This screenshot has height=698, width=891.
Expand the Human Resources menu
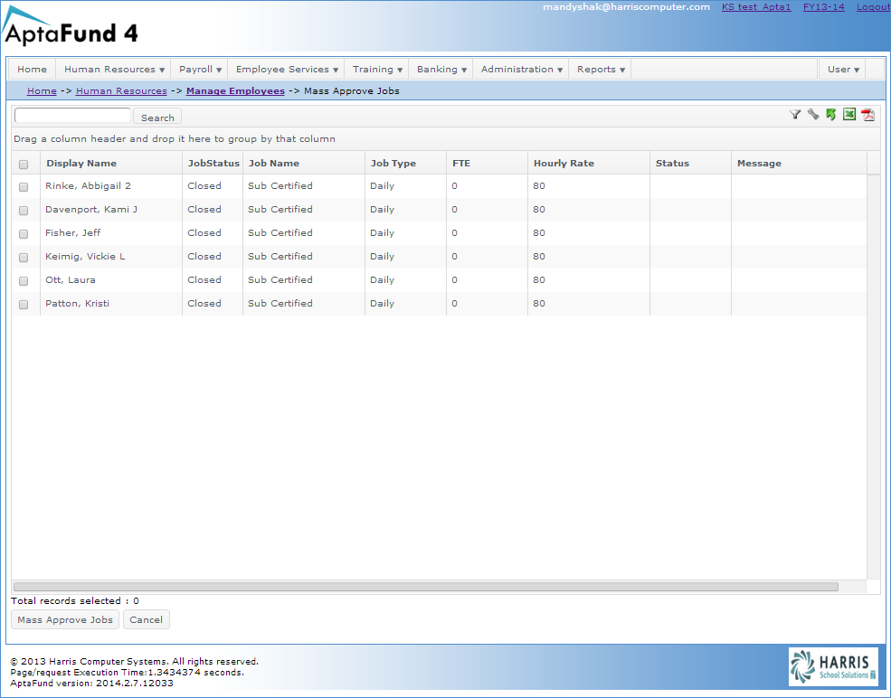pyautogui.click(x=114, y=70)
